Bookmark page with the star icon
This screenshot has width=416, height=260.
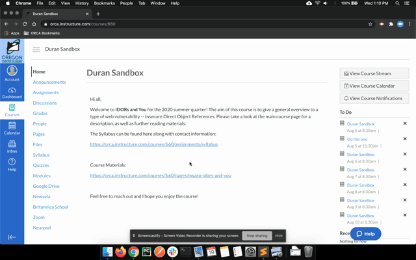tap(370, 24)
